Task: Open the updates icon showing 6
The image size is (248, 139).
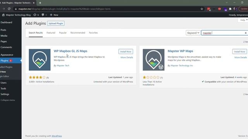Action: click(36, 15)
